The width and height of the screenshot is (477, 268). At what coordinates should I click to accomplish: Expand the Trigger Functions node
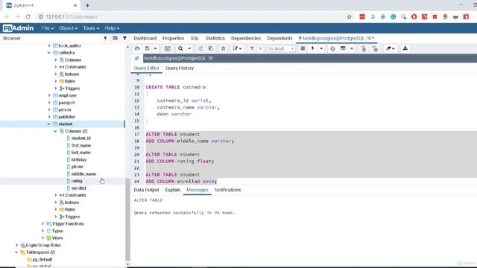pos(42,223)
